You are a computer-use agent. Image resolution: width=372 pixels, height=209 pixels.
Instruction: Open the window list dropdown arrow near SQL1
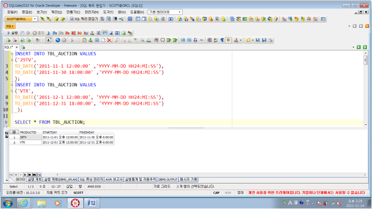[x=349, y=26]
